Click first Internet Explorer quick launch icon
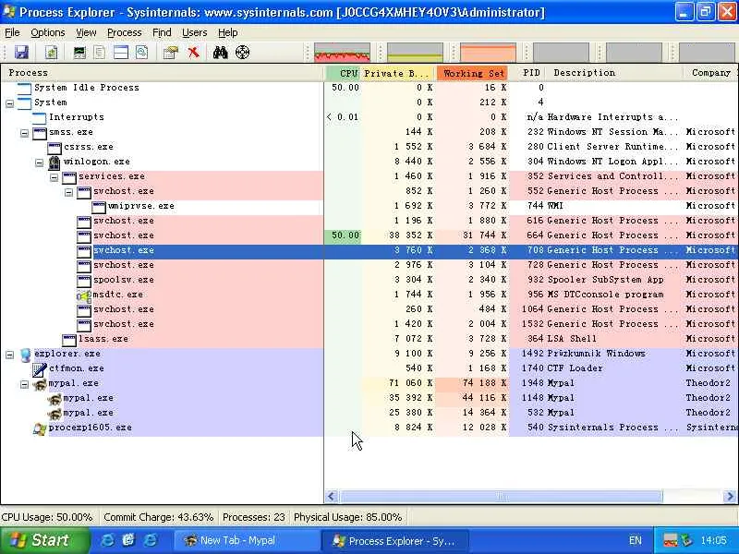This screenshot has width=739, height=554. pyautogui.click(x=107, y=540)
